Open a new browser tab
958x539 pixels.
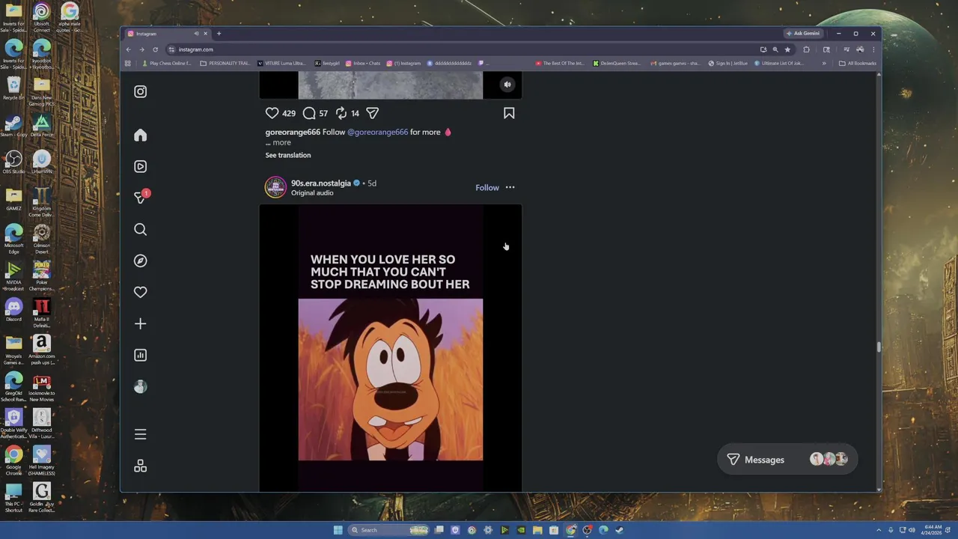(219, 34)
